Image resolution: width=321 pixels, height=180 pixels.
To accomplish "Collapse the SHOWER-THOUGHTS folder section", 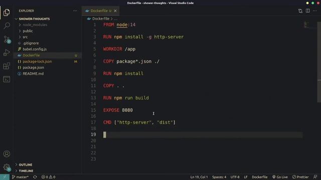I will coord(48,19).
